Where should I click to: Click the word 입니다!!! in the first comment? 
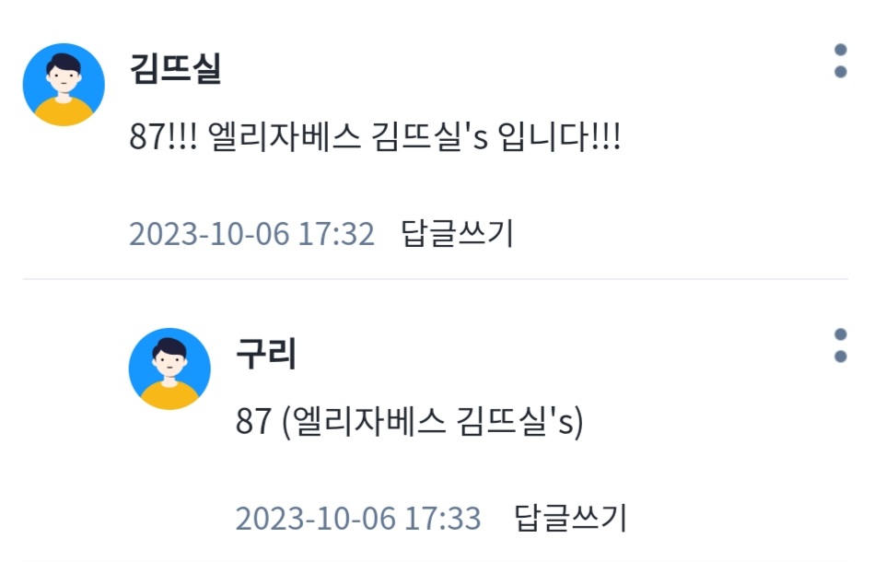point(559,136)
